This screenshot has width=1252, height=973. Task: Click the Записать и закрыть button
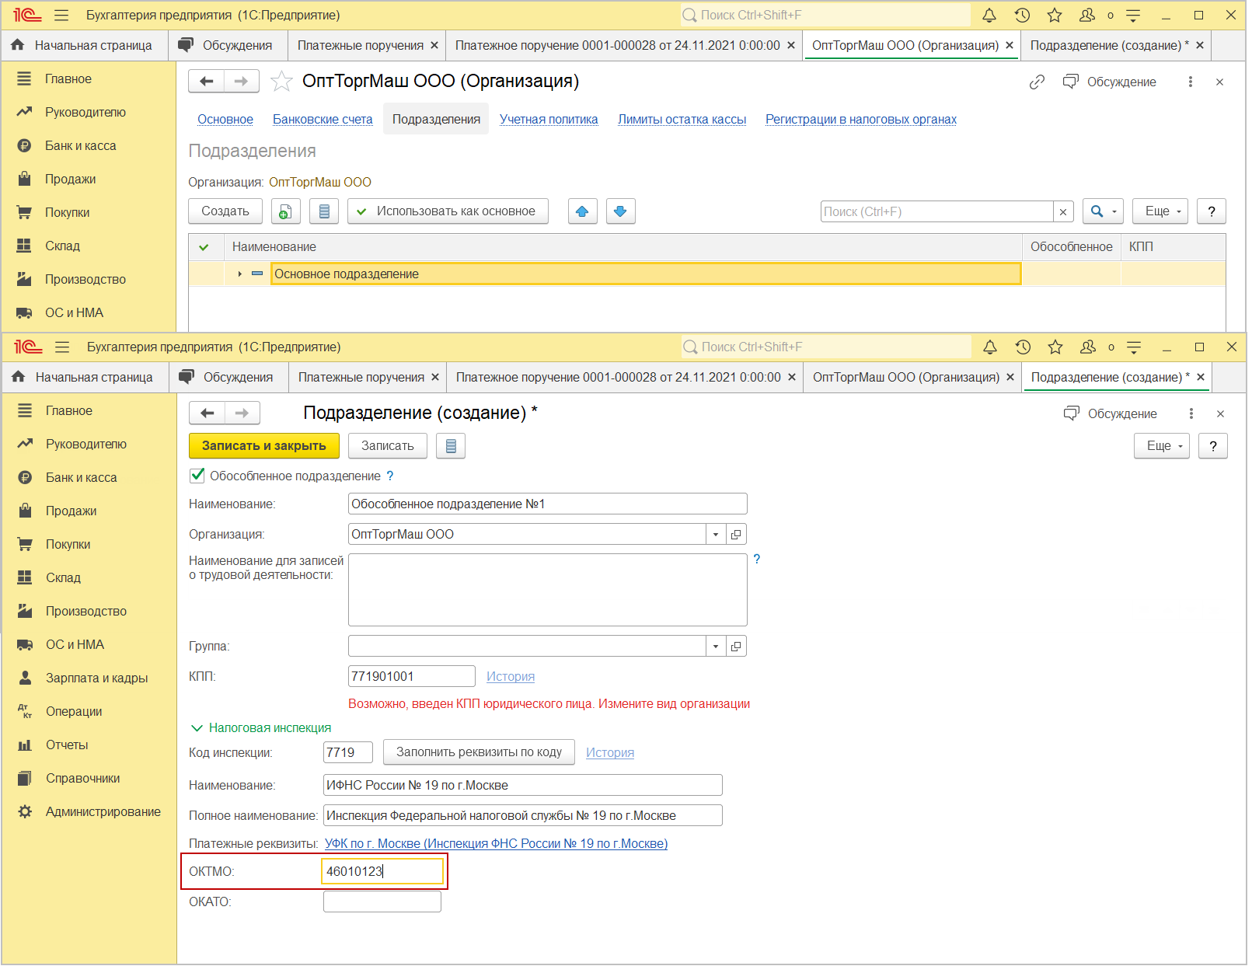click(x=264, y=446)
